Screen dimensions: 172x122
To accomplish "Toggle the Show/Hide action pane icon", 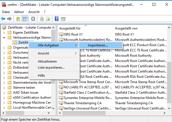I will (x=63, y=19).
